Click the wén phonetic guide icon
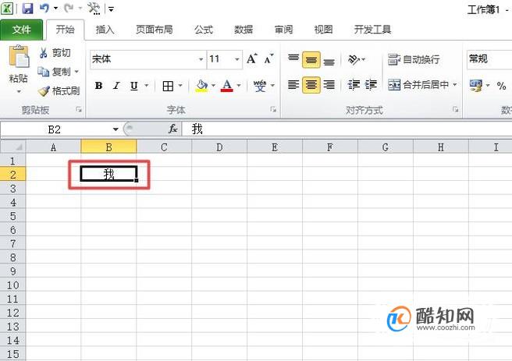512x361 pixels. (x=260, y=86)
